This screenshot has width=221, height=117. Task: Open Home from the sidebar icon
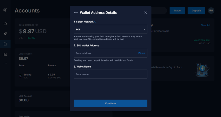(5, 24)
